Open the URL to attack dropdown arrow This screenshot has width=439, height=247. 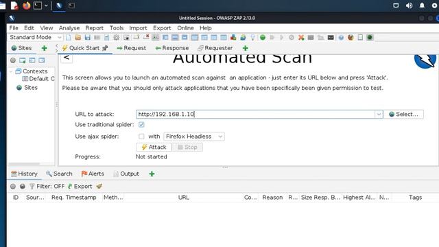pos(379,115)
